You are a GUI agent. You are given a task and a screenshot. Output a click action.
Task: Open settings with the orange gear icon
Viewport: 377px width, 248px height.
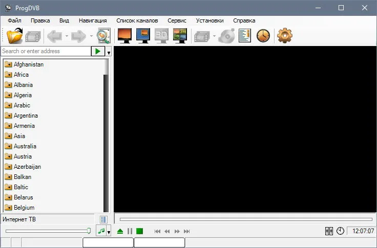pos(285,35)
